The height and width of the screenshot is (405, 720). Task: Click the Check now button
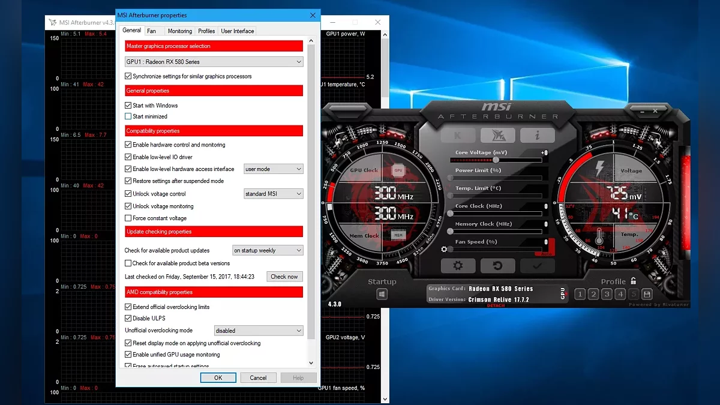[284, 277]
